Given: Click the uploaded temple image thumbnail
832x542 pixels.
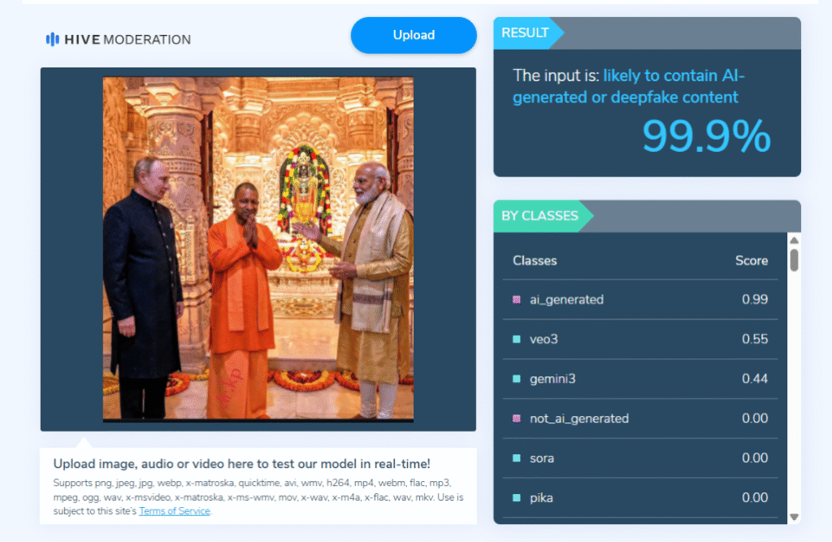Looking at the screenshot, I should (258, 249).
